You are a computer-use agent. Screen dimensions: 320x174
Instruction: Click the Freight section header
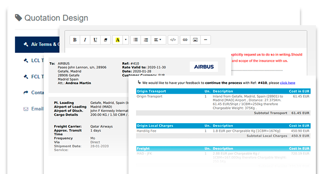click(223, 148)
